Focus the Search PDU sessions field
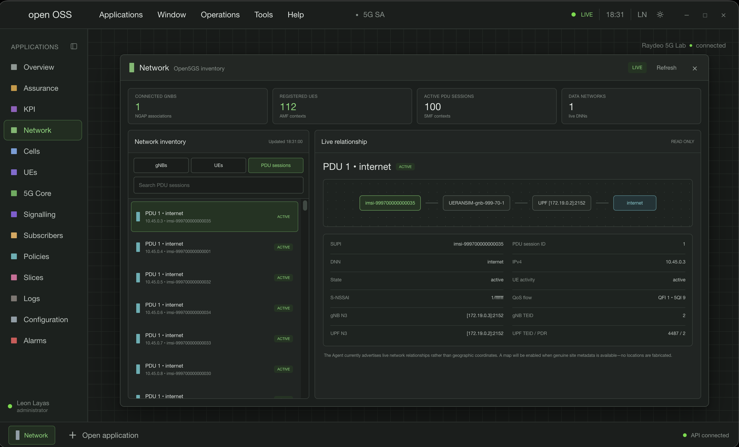Image resolution: width=739 pixels, height=447 pixels. coord(218,185)
